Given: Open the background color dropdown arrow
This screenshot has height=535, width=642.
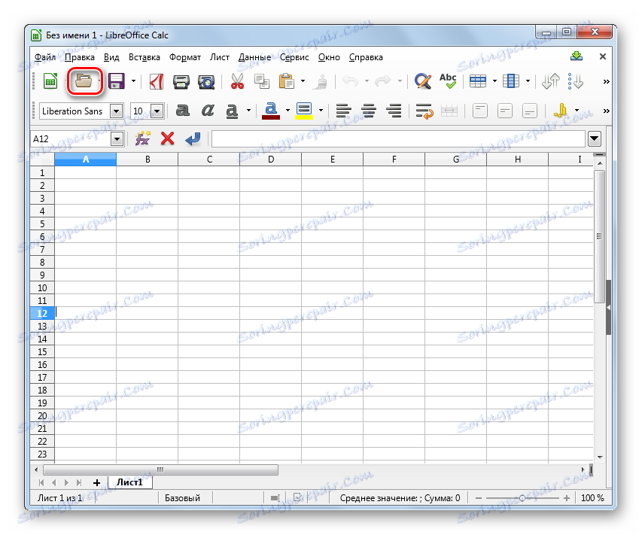Looking at the screenshot, I should tap(321, 110).
